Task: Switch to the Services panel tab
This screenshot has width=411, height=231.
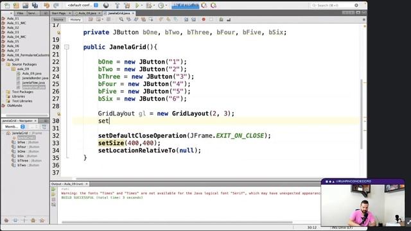Action: [33, 13]
